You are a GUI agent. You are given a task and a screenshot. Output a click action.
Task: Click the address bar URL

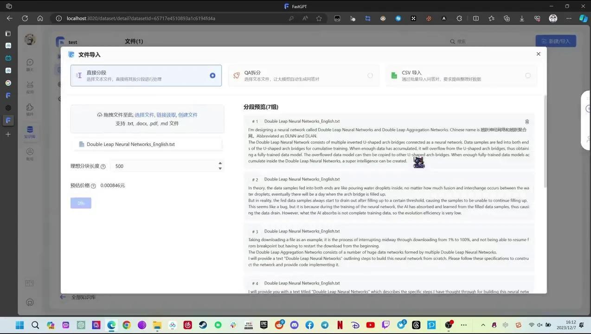[141, 19]
